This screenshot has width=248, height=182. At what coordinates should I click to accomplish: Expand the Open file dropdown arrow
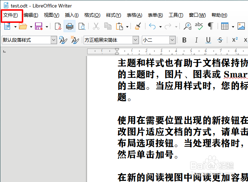(x=31, y=27)
